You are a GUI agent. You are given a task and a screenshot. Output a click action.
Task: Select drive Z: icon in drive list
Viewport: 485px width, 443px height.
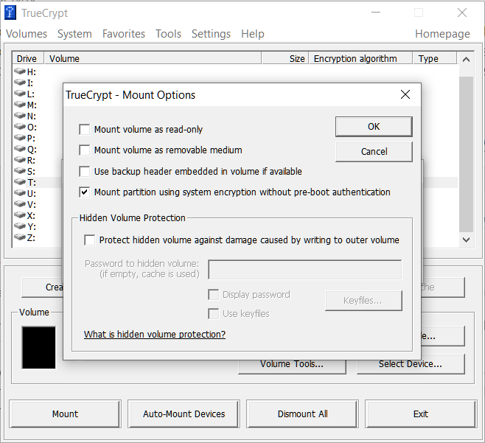tap(20, 237)
